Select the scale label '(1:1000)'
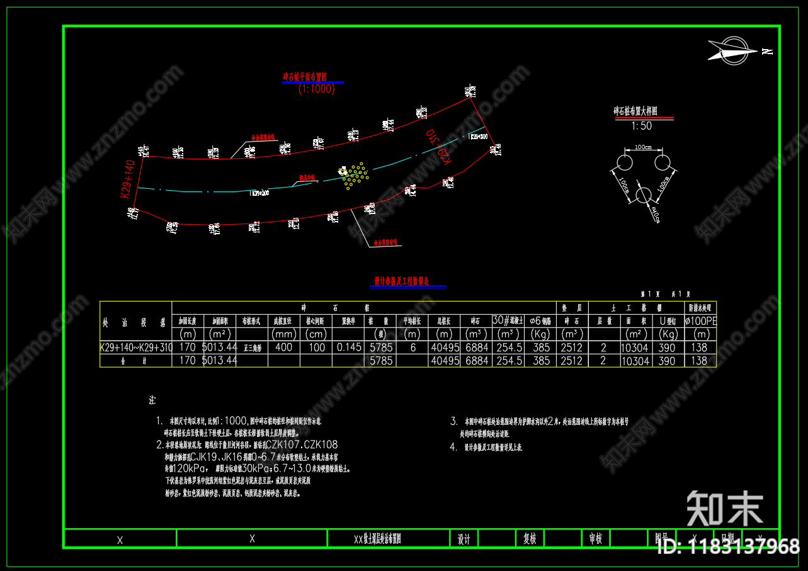 pos(316,89)
